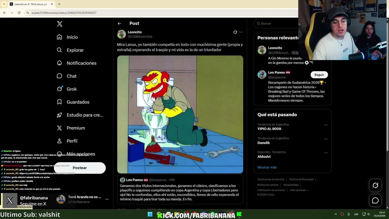The height and width of the screenshot is (219, 389).
Task: Follow Leo Panno with Seguir button
Action: pos(319,75)
